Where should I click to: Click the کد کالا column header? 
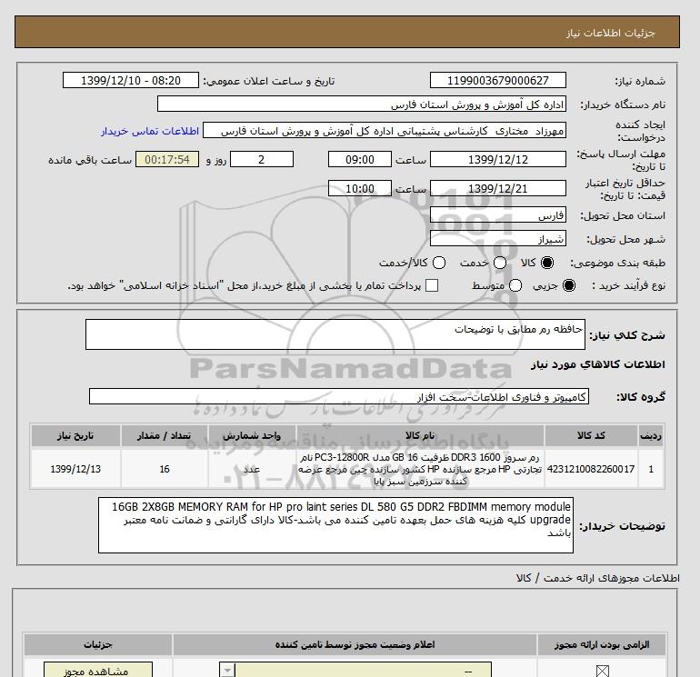tap(591, 435)
